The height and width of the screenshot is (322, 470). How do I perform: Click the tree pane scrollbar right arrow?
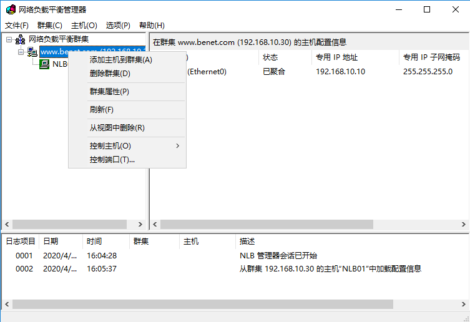(x=140, y=224)
